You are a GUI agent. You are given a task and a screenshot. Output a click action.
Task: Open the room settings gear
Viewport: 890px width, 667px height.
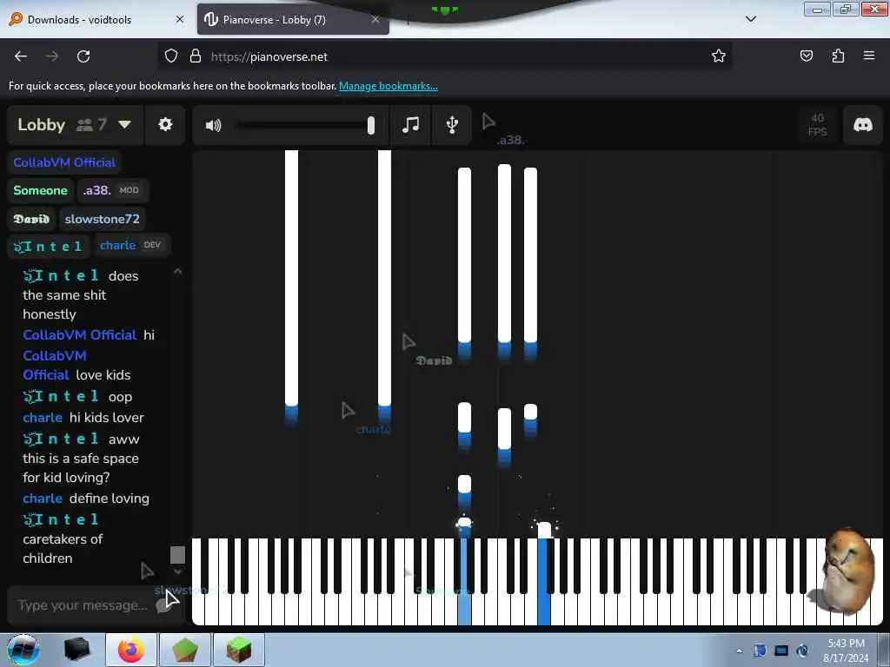click(x=165, y=124)
